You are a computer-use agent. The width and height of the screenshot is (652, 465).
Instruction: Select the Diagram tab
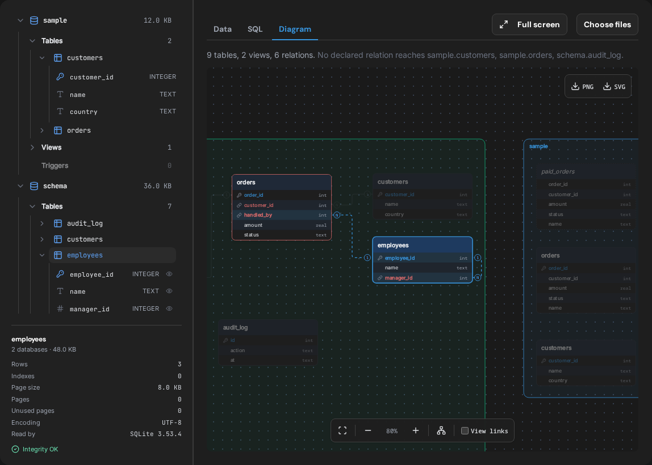[295, 29]
